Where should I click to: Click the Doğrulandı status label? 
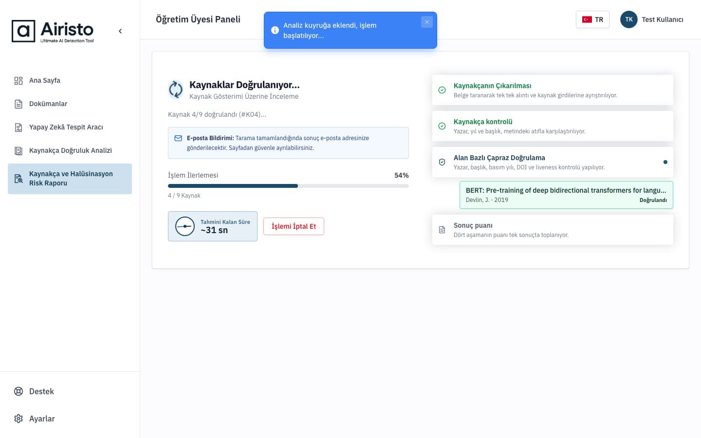tap(653, 200)
